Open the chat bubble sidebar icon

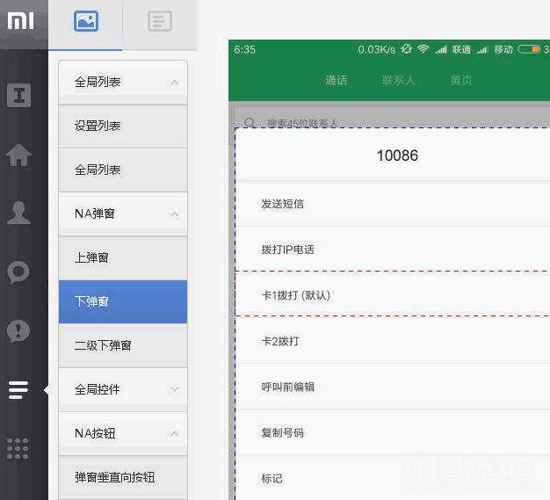(18, 272)
